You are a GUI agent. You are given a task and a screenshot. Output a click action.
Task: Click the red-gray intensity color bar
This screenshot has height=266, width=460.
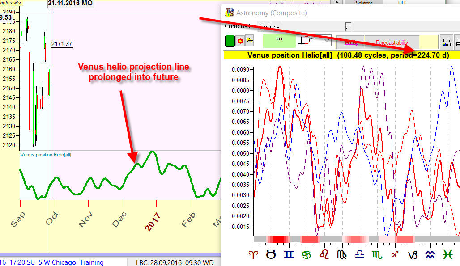pos(356,239)
